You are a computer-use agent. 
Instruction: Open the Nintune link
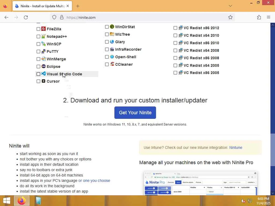236,148
